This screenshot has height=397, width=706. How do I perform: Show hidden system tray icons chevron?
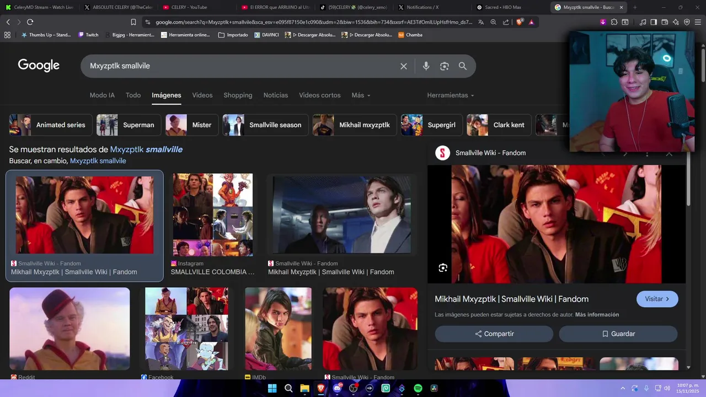[x=623, y=388]
